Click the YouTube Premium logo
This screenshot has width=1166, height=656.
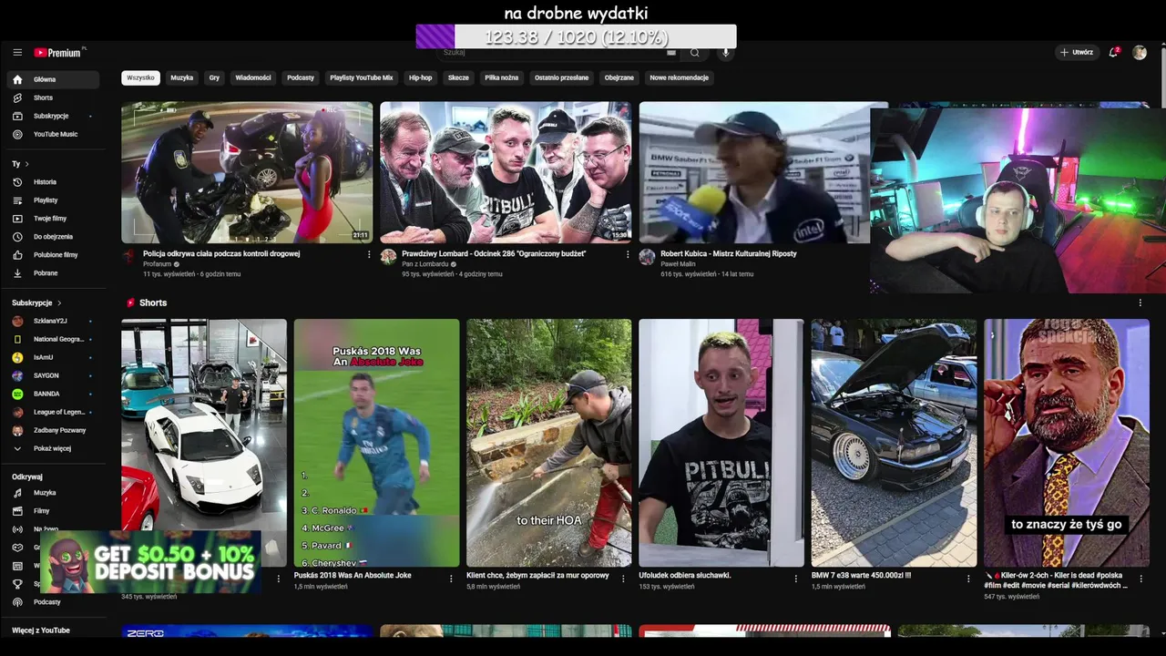click(x=58, y=53)
